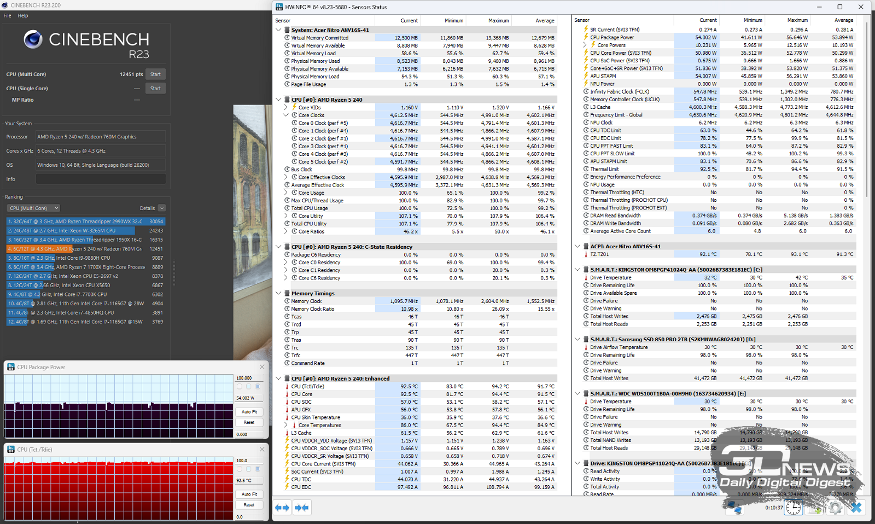
Task: Click the HWiNFO icon in CPU Package Power title
Action: pos(11,367)
